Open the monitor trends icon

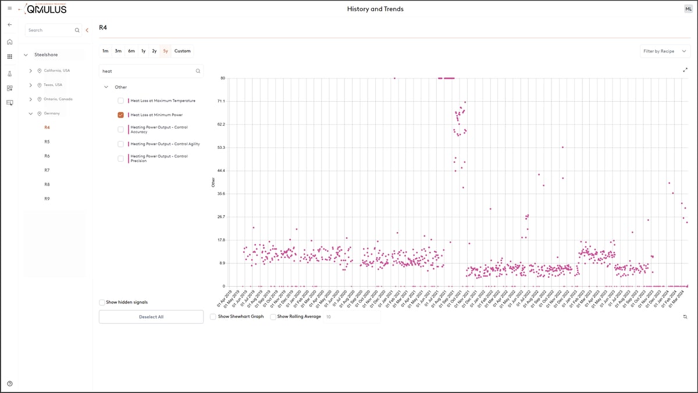[9, 102]
